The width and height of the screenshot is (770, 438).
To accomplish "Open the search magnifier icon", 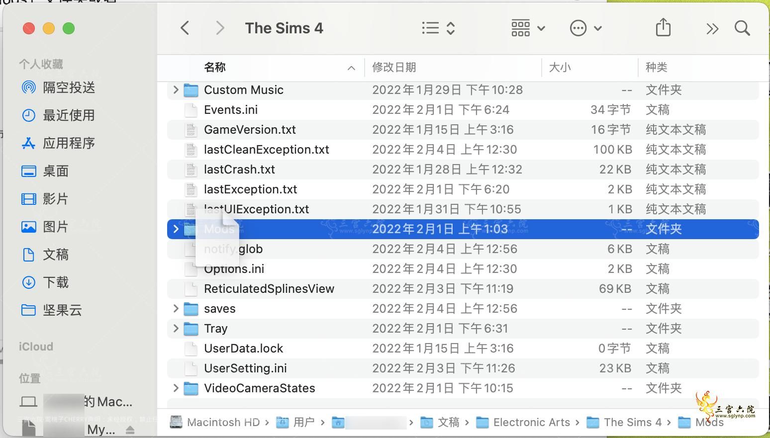I will click(742, 28).
